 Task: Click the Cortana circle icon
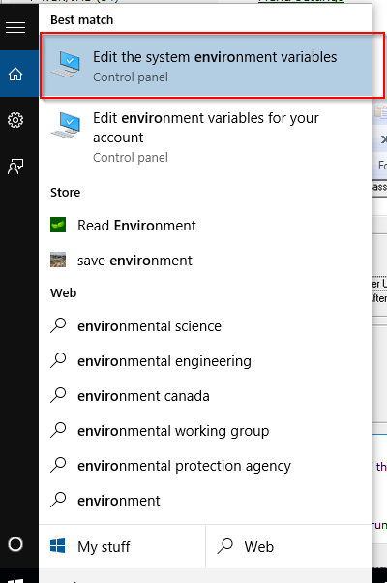pyautogui.click(x=15, y=544)
